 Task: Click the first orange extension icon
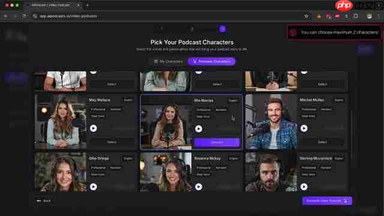coord(319,16)
